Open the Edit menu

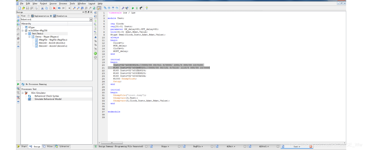pyautogui.click(x=28, y=3)
